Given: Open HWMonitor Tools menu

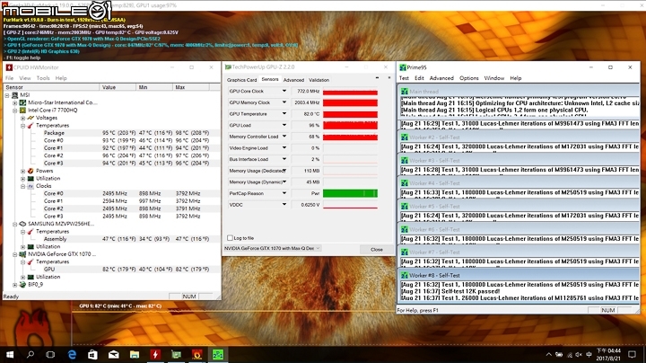Looking at the screenshot, I should coord(43,78).
